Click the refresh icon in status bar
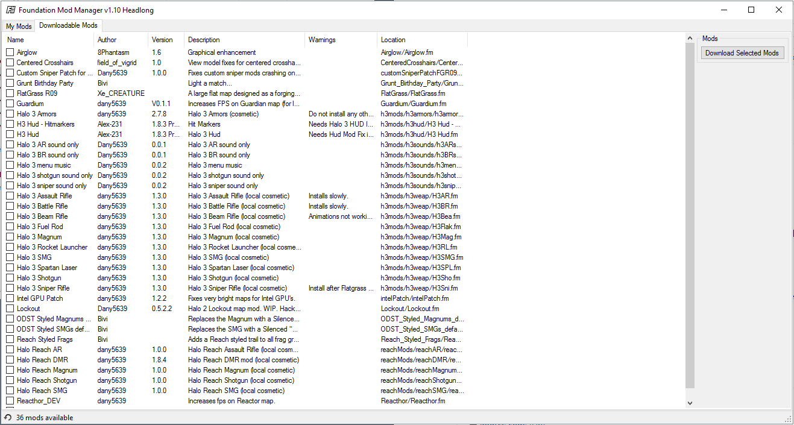 click(x=7, y=418)
